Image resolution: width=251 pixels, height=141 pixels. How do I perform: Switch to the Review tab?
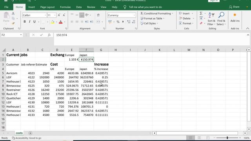pos(91,7)
